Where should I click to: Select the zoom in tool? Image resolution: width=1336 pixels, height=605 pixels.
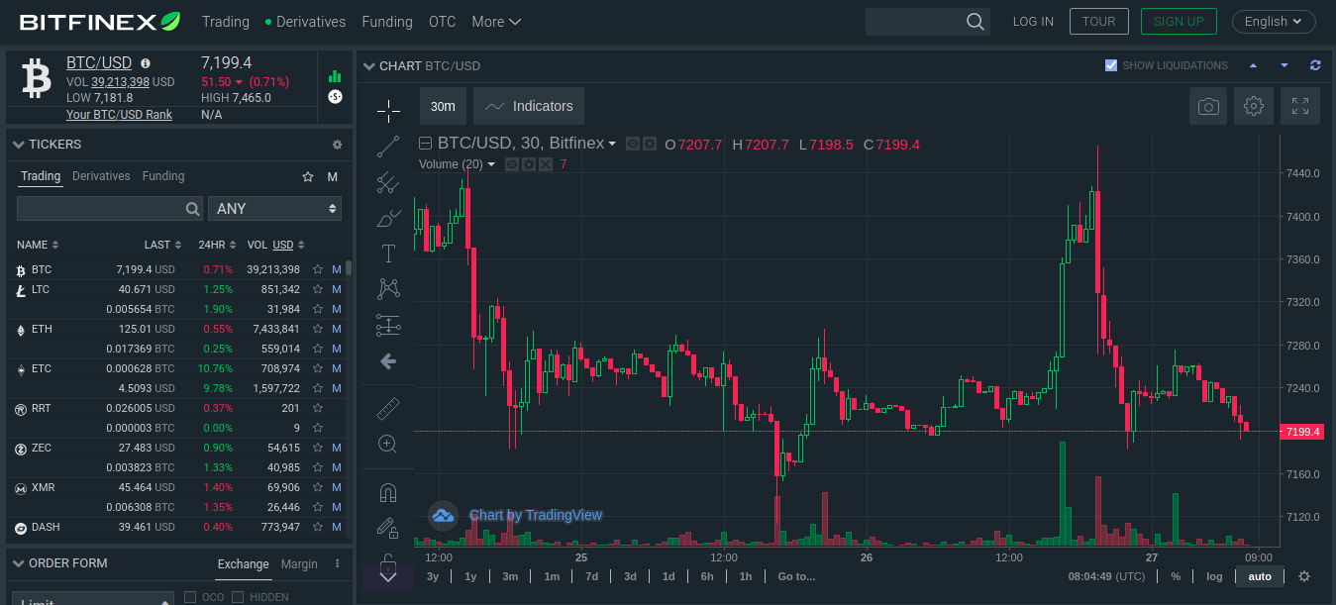pos(388,444)
